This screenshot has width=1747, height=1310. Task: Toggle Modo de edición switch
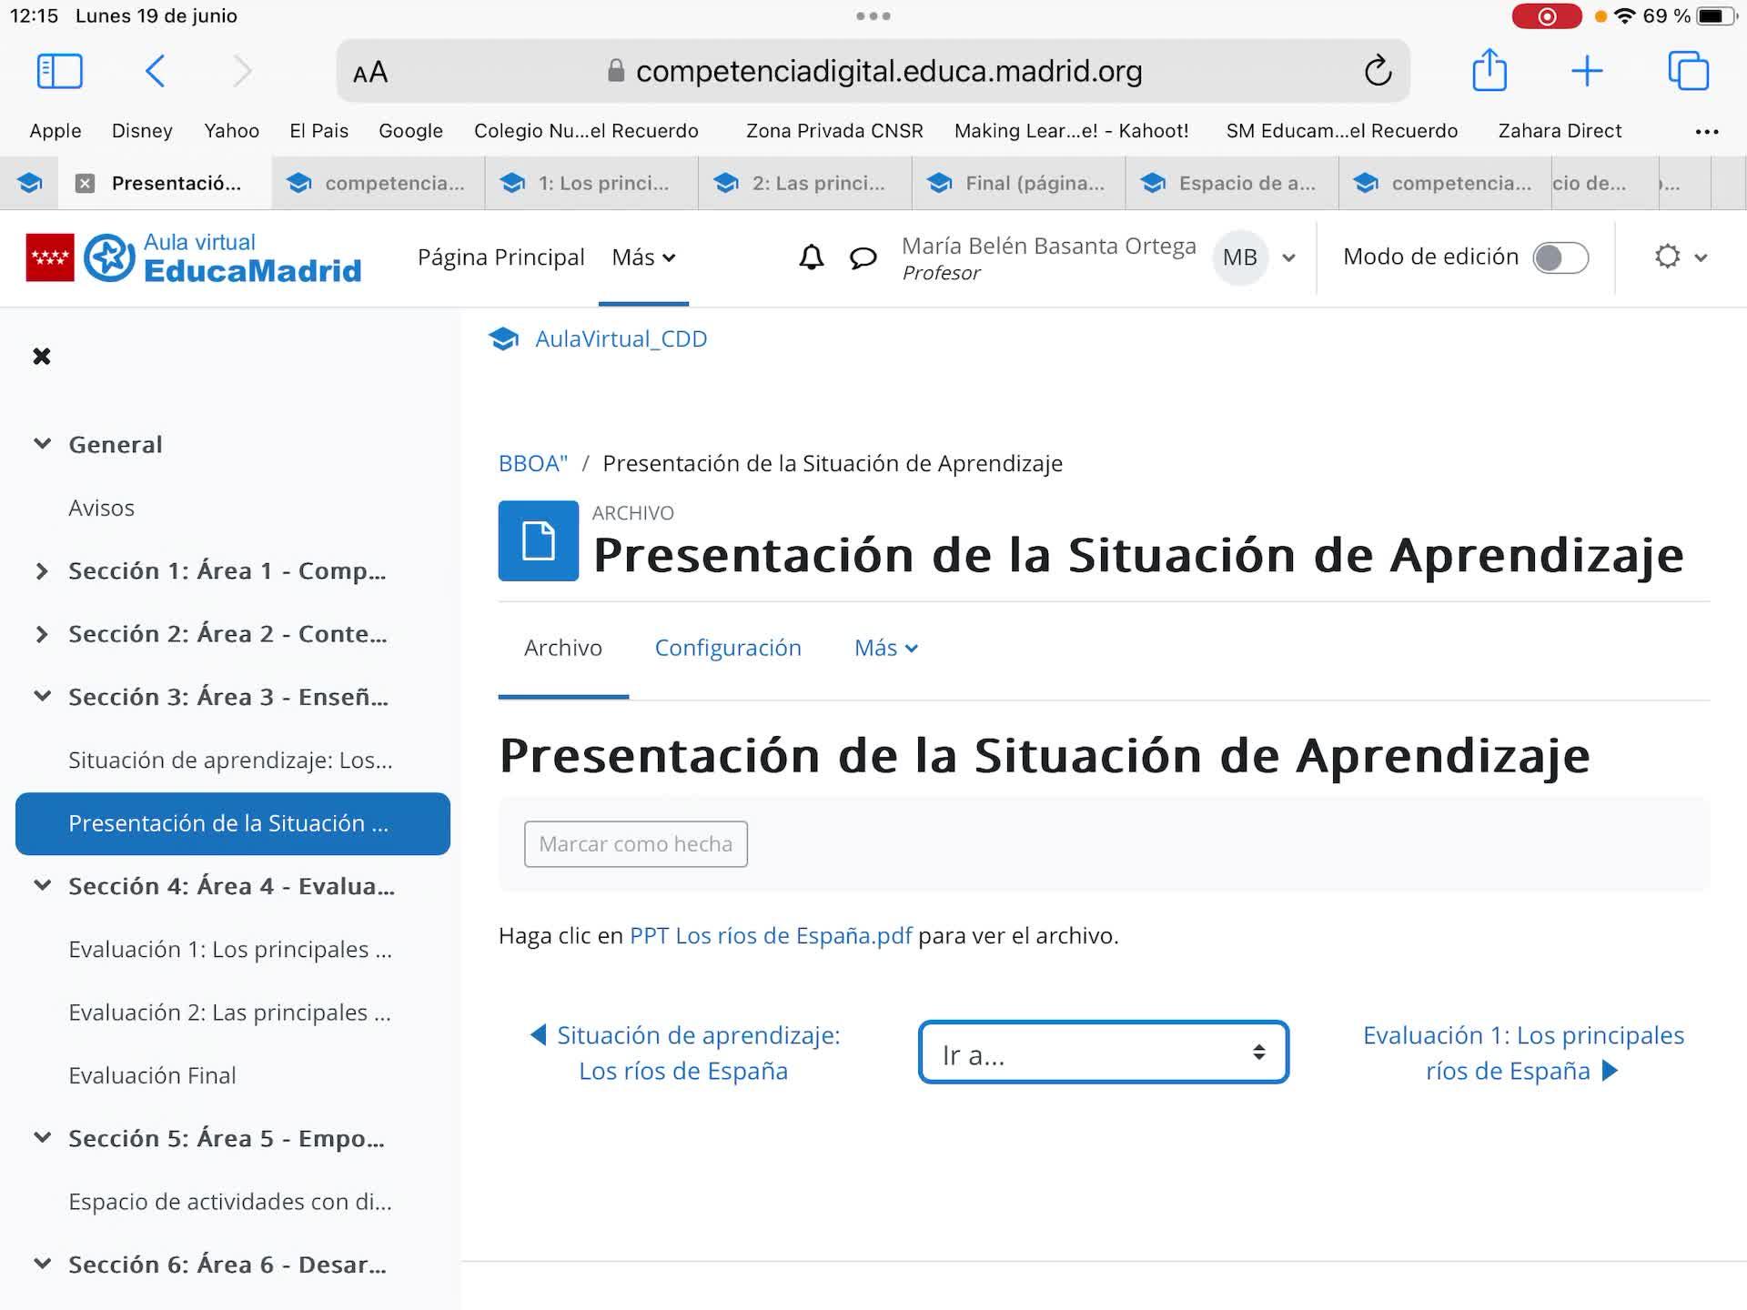point(1560,257)
